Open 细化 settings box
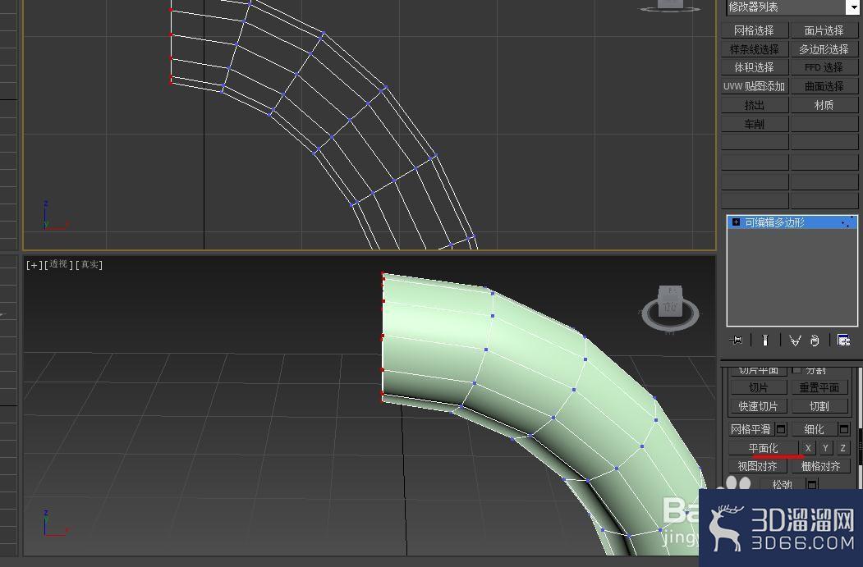 [x=844, y=429]
